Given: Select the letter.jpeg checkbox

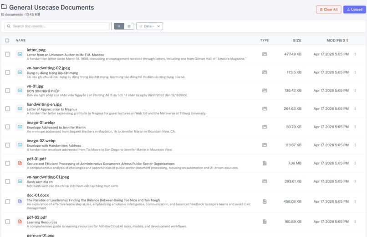Looking at the screenshot, I should 7,54.
